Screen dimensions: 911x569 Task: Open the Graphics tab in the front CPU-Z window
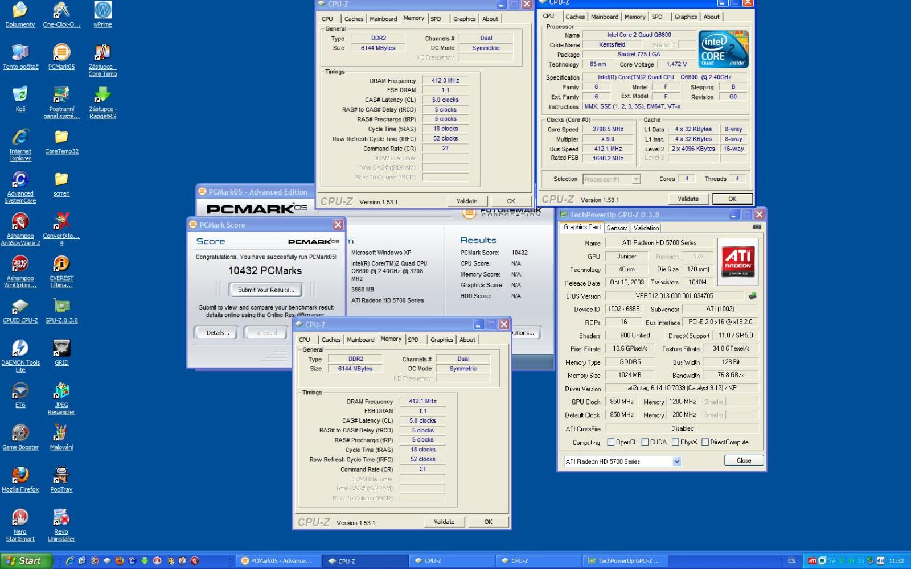(442, 340)
